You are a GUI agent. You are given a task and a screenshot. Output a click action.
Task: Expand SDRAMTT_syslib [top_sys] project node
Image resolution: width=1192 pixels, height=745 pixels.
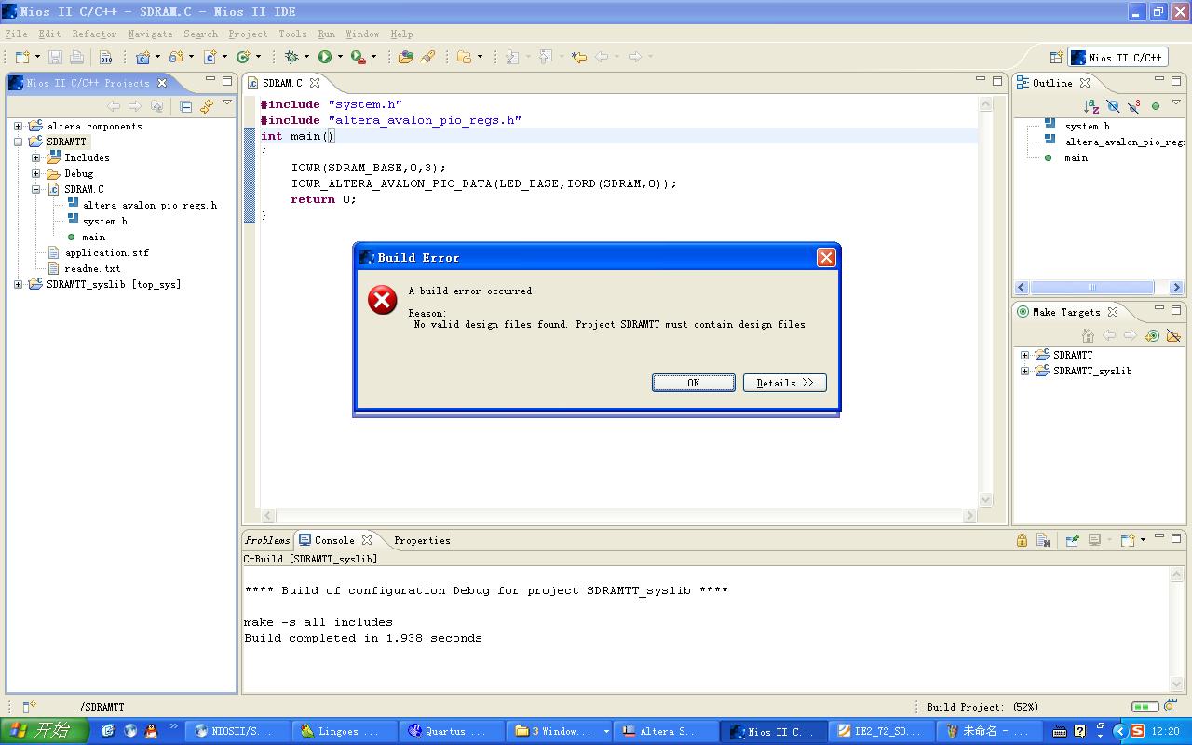18,284
